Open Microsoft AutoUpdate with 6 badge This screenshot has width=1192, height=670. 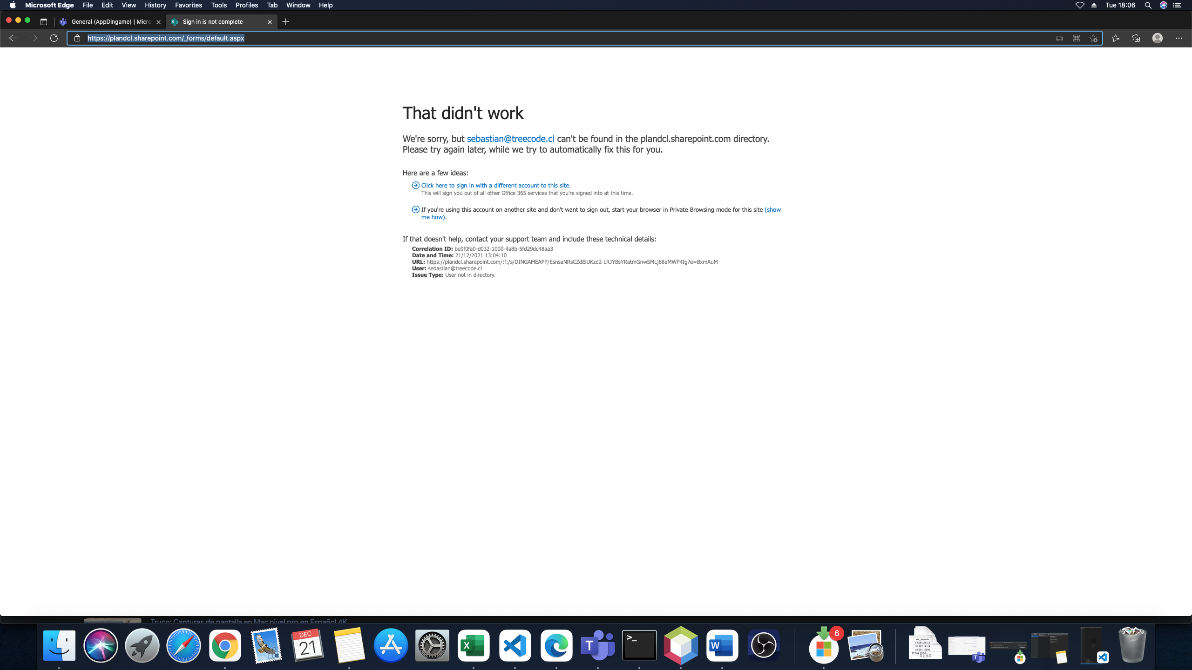pos(824,645)
